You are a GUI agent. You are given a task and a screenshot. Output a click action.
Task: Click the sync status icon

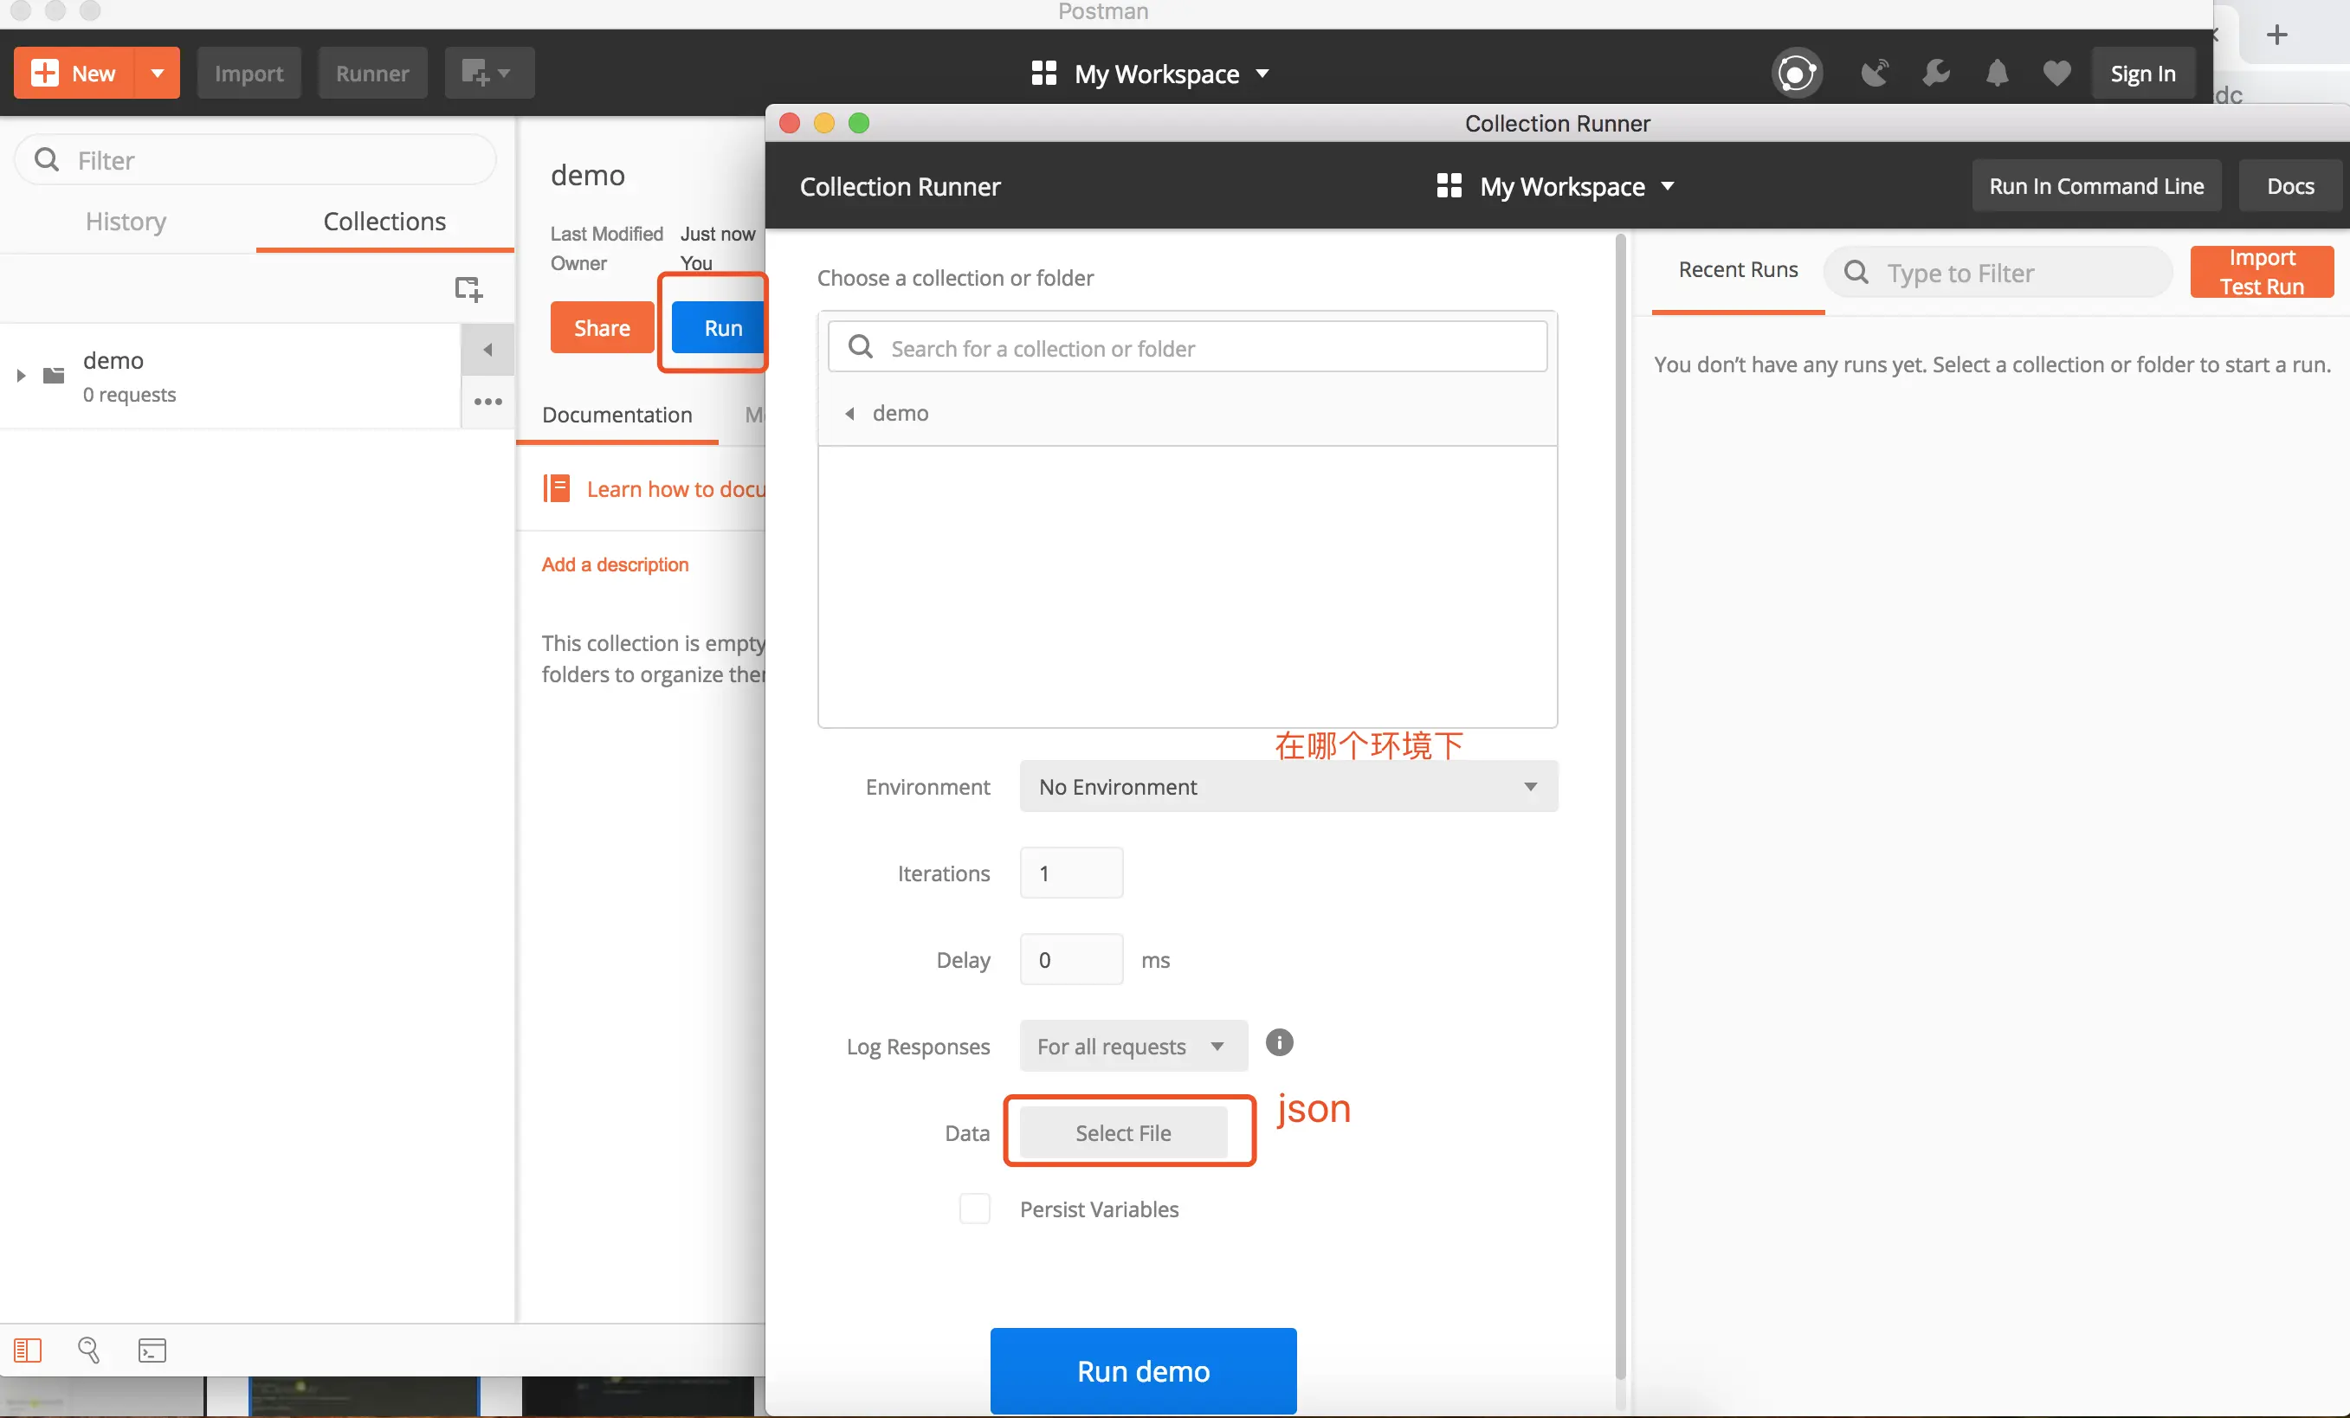1797,74
